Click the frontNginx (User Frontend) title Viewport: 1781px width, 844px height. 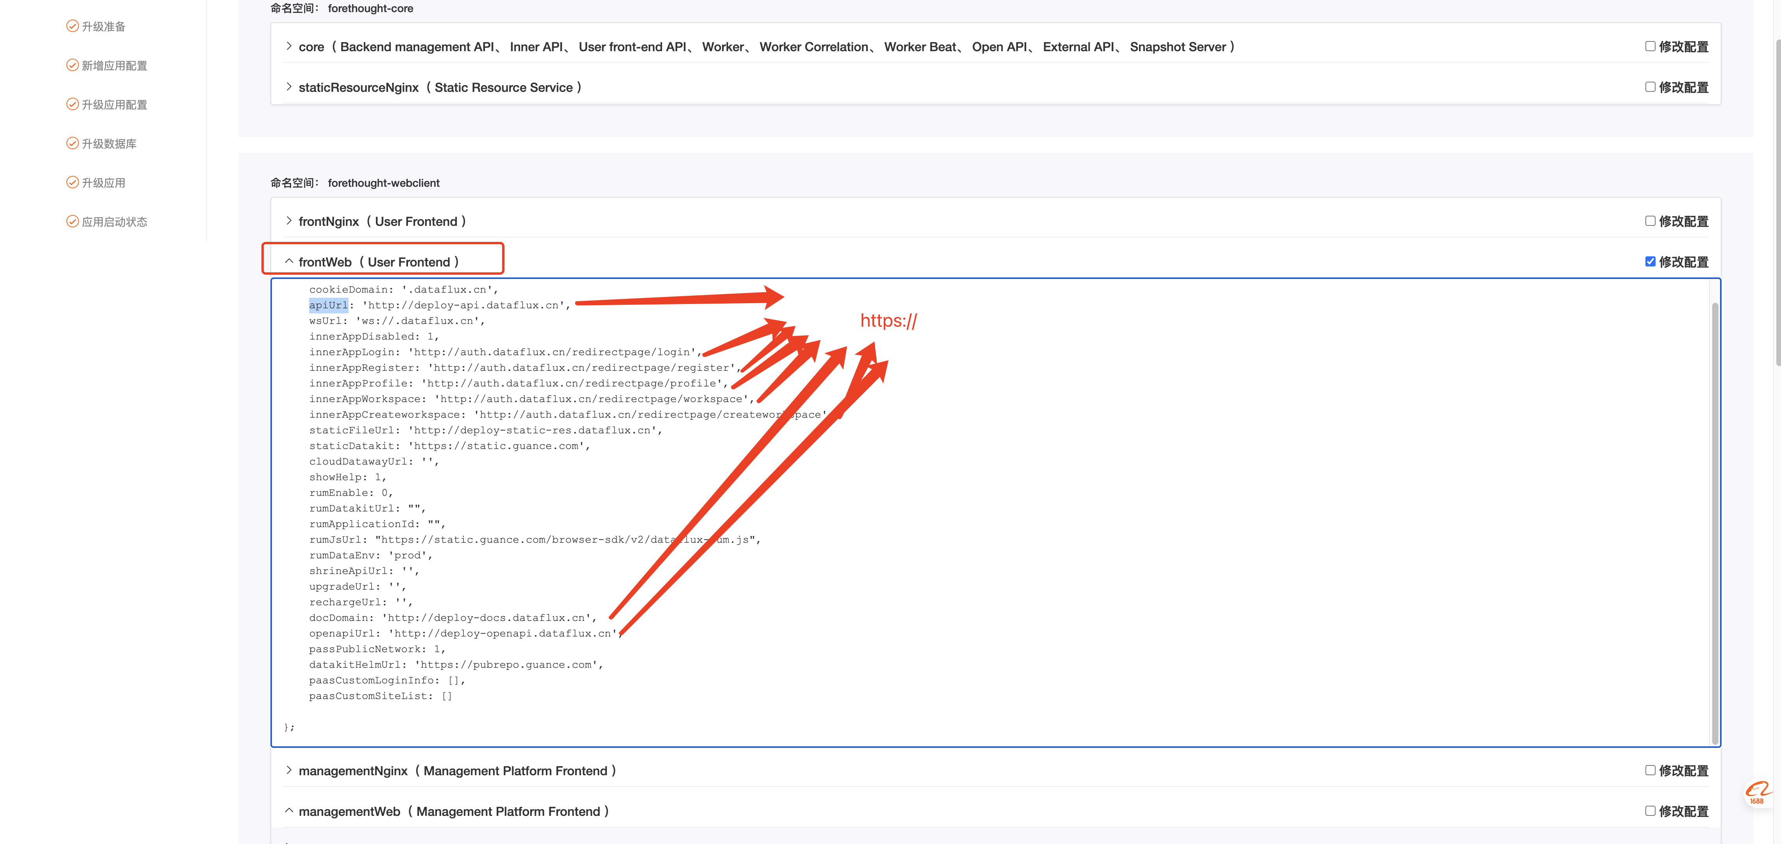(x=382, y=221)
